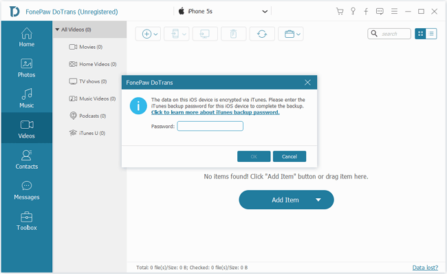Click the Add Item button
Screen dimensions: 447x274
tap(286, 200)
